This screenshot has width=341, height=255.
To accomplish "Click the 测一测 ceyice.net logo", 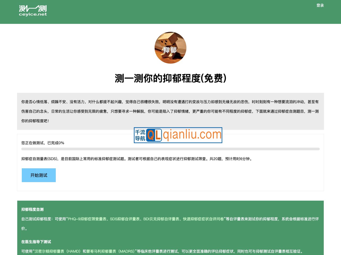I will point(32,11).
